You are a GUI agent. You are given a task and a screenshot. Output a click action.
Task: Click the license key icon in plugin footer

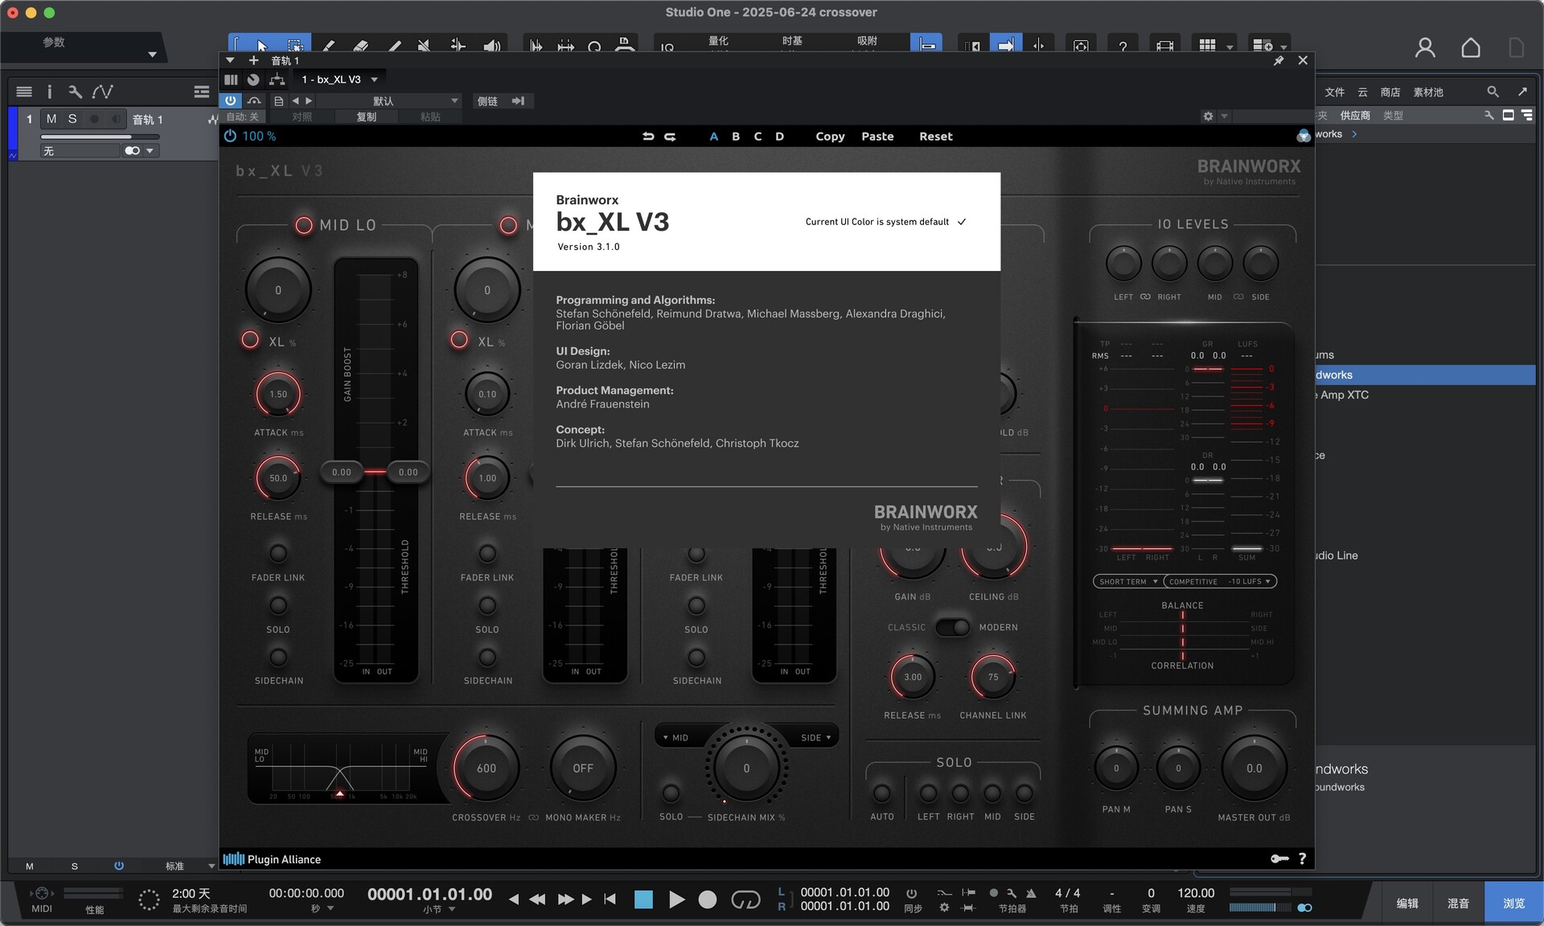(x=1279, y=858)
